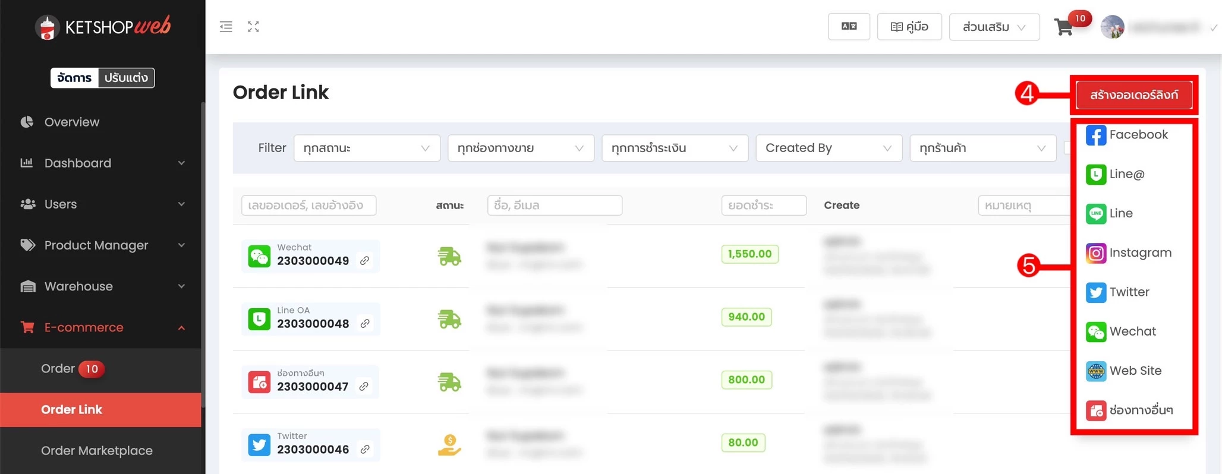Open the คู่มือ manual button
The image size is (1222, 474).
coord(909,27)
